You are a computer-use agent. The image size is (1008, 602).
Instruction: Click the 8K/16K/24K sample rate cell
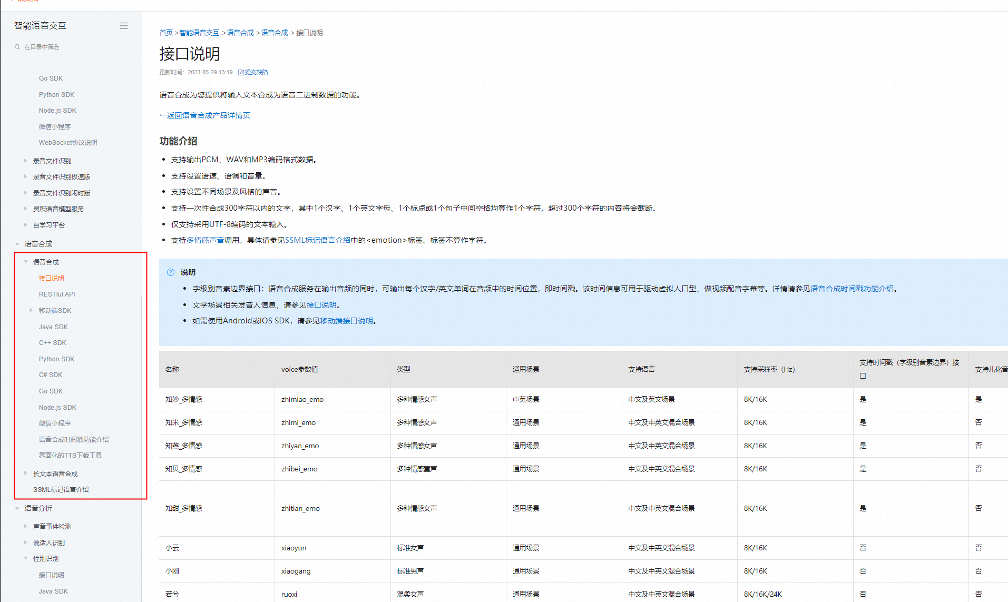point(795,594)
